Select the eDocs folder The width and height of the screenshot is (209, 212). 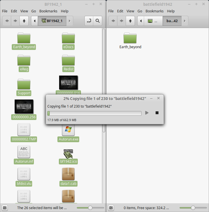click(68, 41)
